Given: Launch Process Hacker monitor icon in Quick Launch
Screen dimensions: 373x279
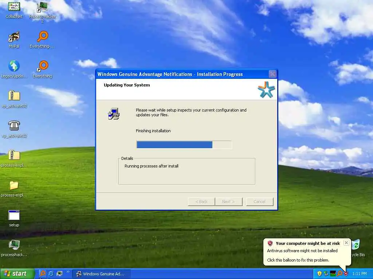Looking at the screenshot, I should click(59, 274).
